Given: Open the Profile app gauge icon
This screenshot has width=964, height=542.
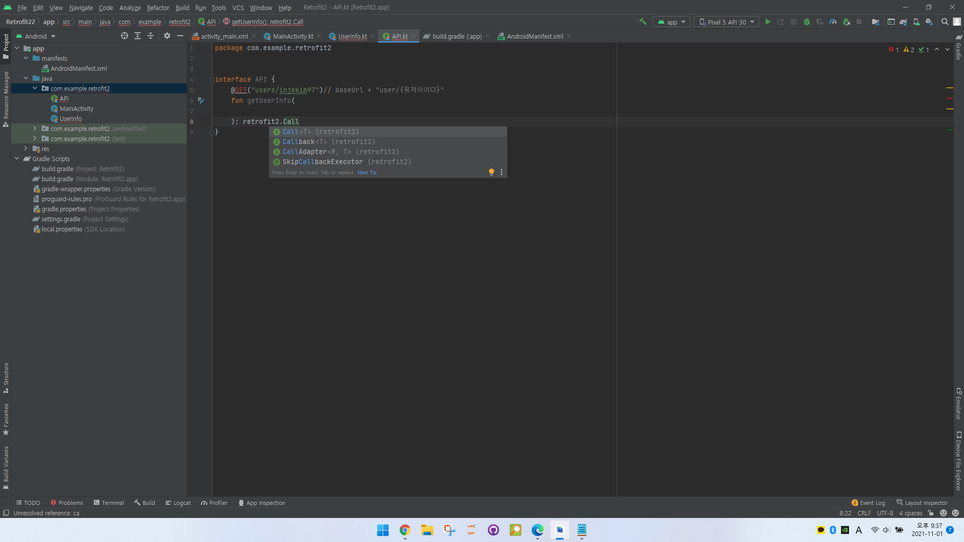Looking at the screenshot, I should (833, 22).
